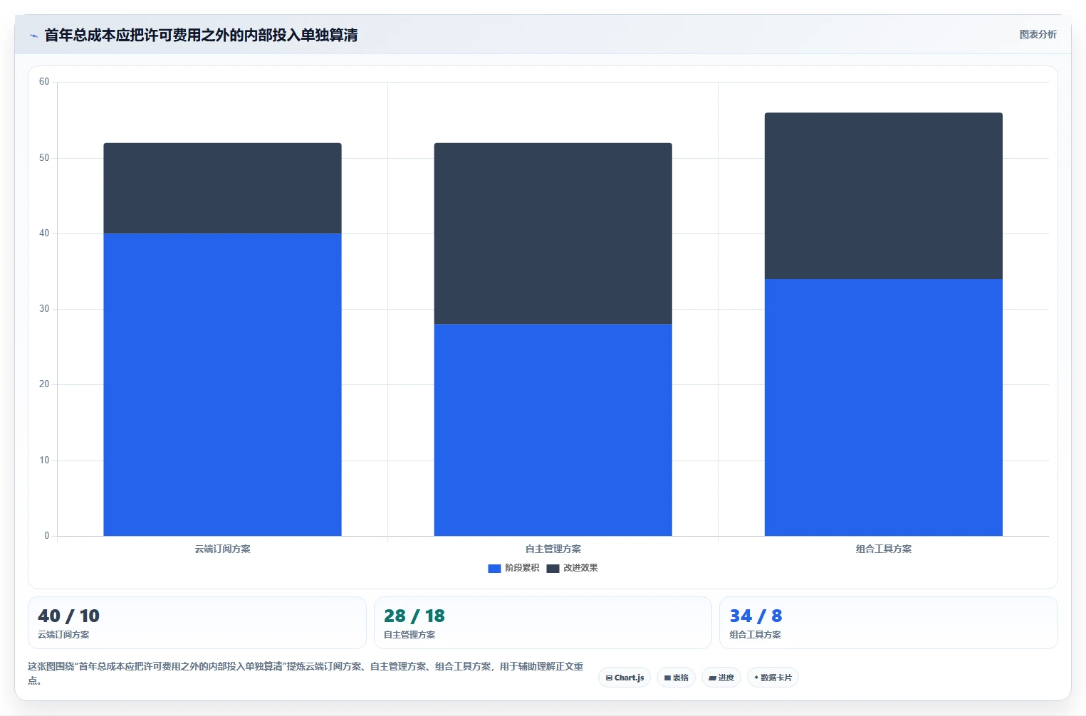Click the blue bar segment of 组合工具方案
Screen dimensions: 1086x716
[x=883, y=407]
